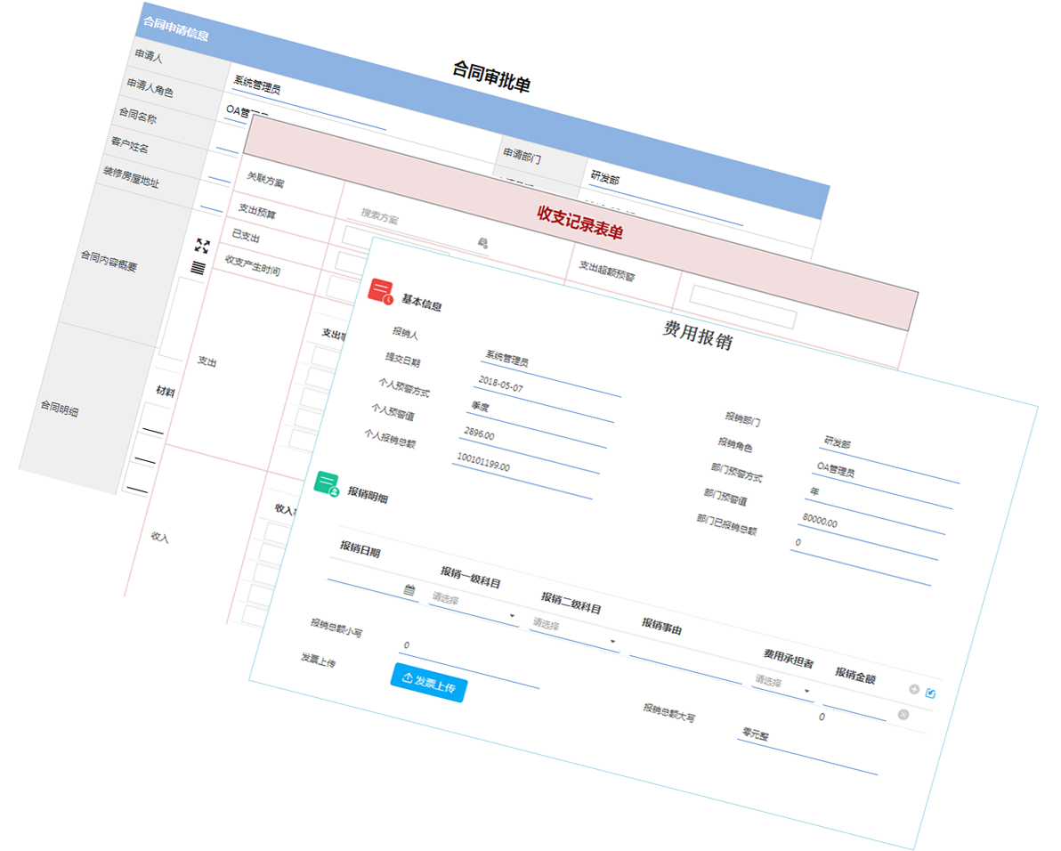Click the fullscreen expand icon in 合同审批单
Screen dimensions: 1061x851
coord(202,246)
